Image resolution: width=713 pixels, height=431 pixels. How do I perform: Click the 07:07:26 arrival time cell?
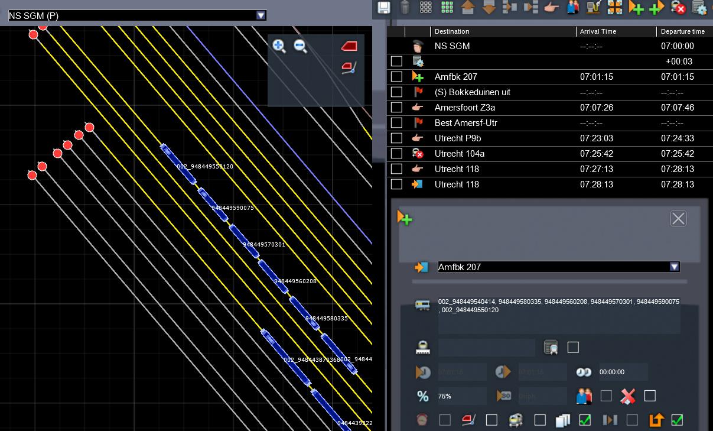tap(597, 108)
